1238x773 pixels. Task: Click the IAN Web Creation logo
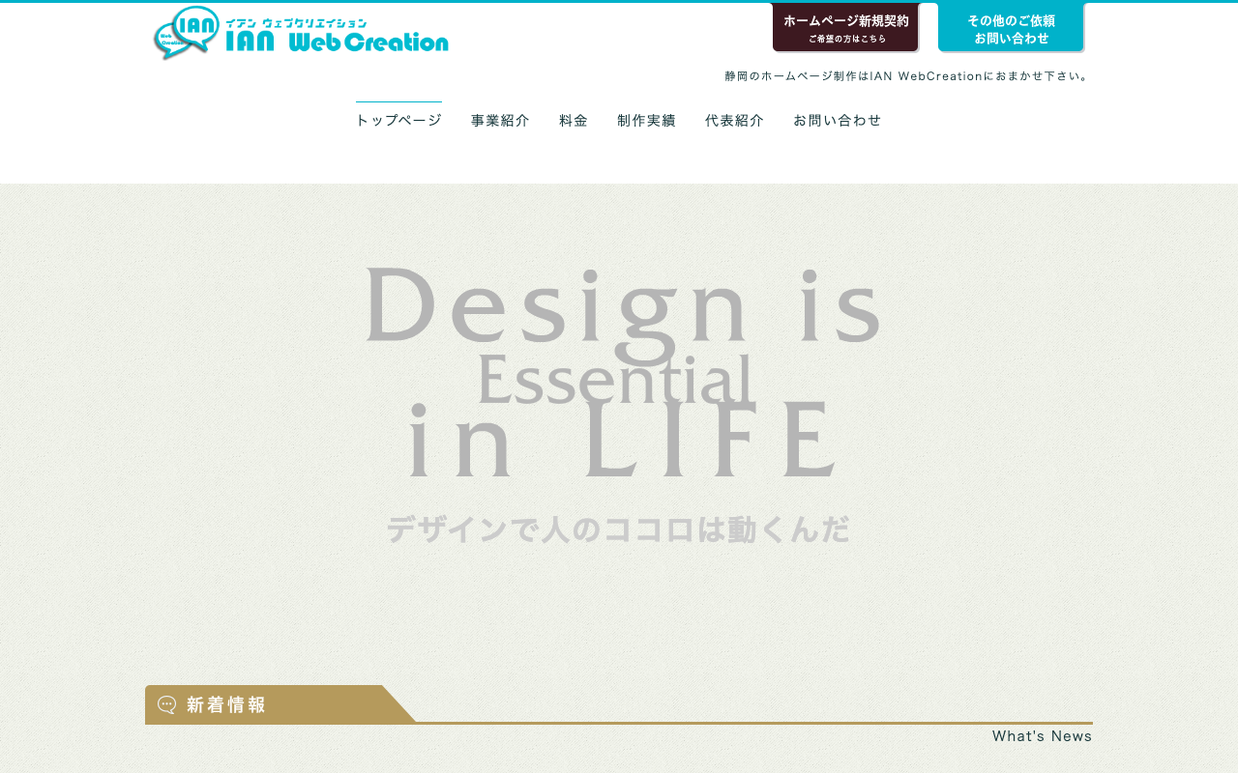[301, 33]
